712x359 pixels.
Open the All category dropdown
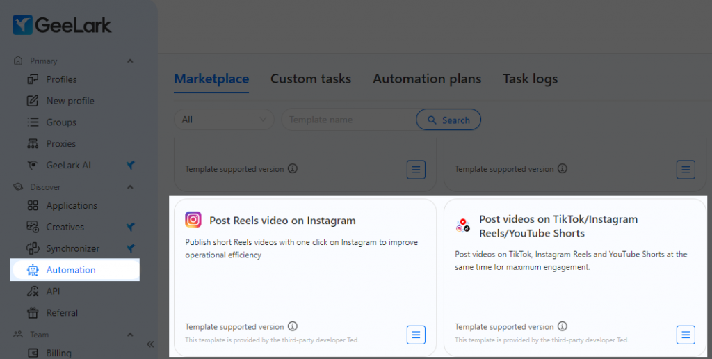(x=225, y=120)
